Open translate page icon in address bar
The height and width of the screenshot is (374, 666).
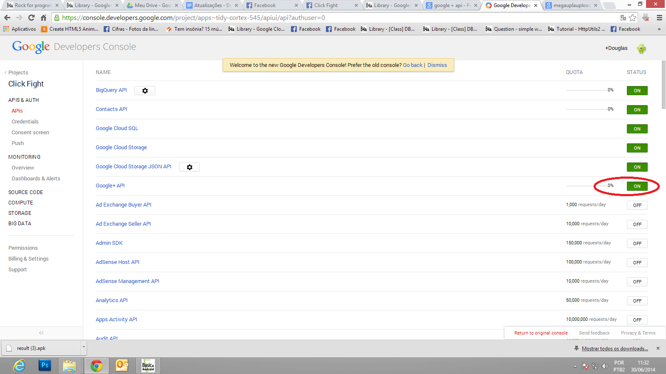click(623, 17)
